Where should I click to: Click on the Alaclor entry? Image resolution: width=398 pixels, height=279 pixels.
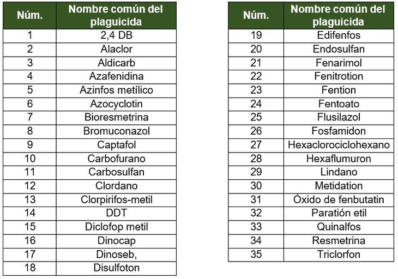point(116,49)
